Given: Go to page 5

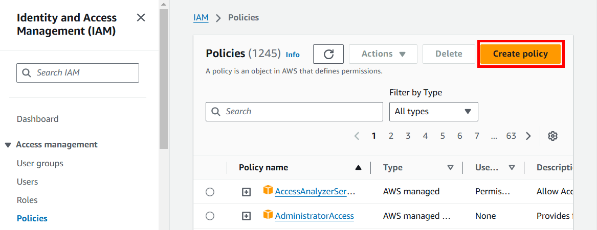Looking at the screenshot, I should (443, 136).
